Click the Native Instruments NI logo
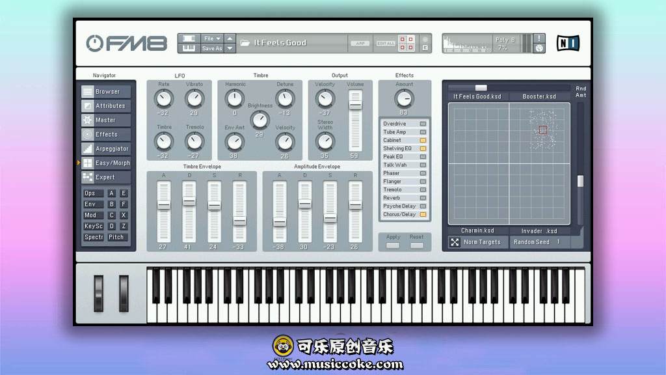The width and height of the screenshot is (666, 375). point(568,43)
